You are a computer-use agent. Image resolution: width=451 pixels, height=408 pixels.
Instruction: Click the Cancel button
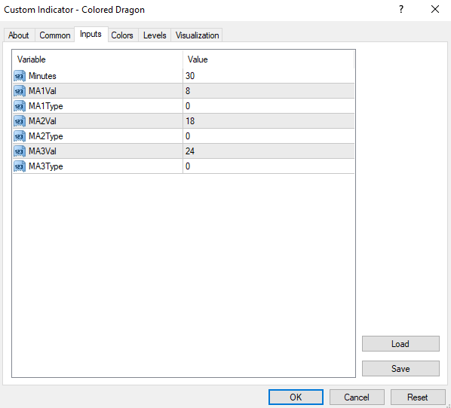(x=357, y=397)
